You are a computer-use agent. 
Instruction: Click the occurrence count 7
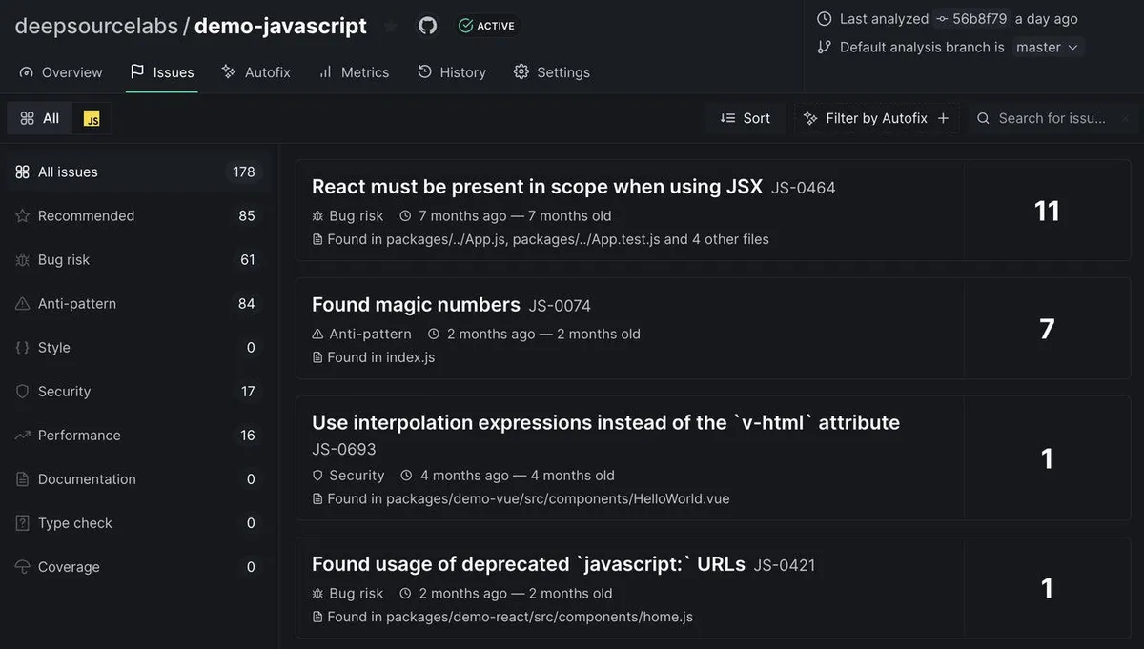coord(1047,329)
